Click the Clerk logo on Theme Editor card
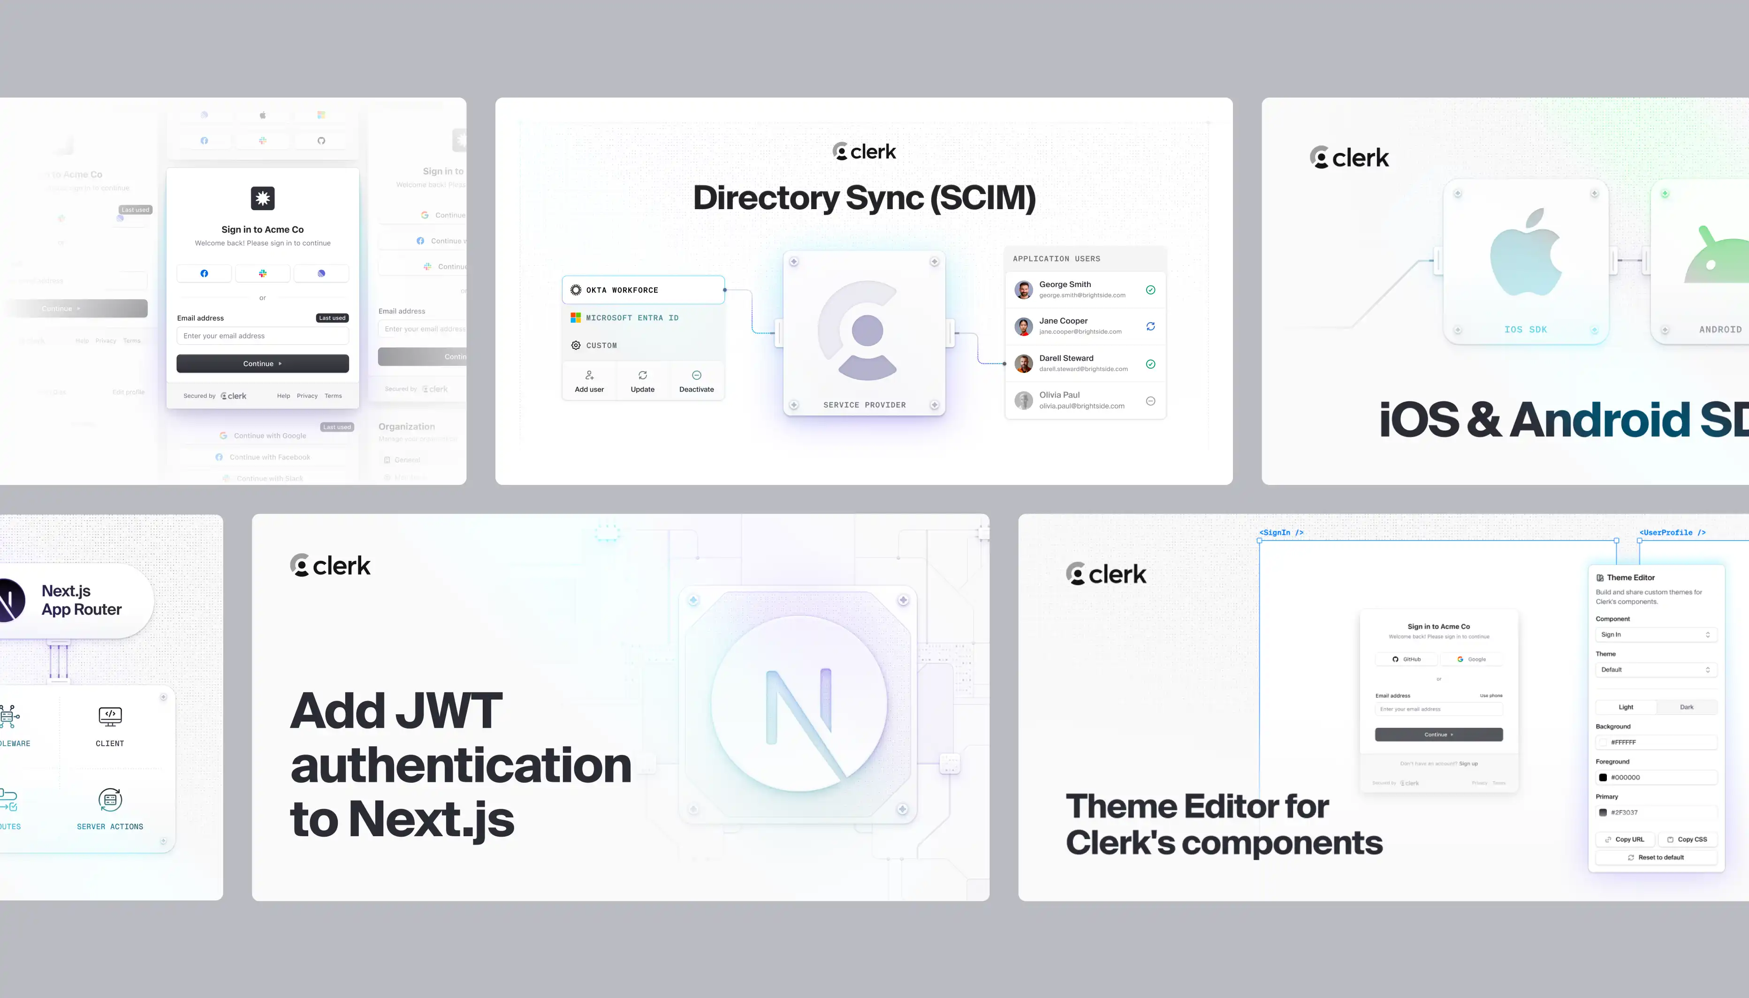 (x=1106, y=574)
